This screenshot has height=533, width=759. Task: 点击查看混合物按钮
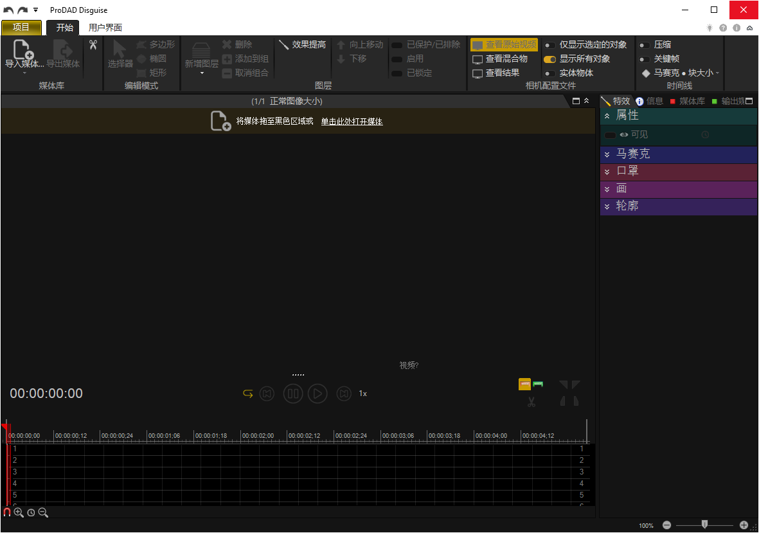click(503, 59)
